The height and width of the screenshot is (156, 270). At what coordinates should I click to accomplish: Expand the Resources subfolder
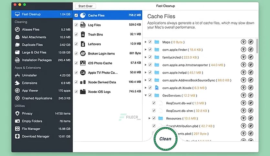pyautogui.click(x=149, y=118)
